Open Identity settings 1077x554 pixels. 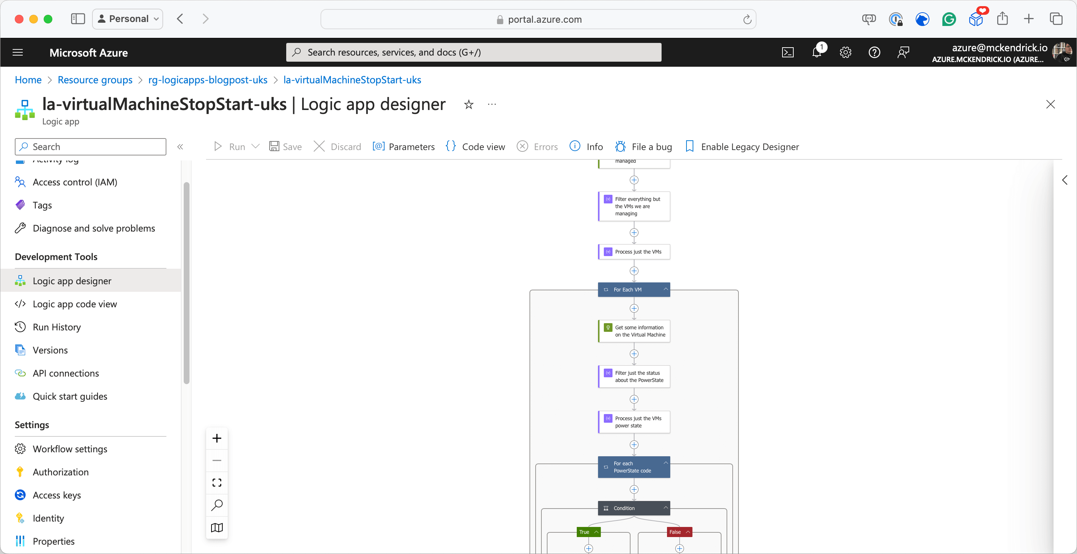click(48, 518)
